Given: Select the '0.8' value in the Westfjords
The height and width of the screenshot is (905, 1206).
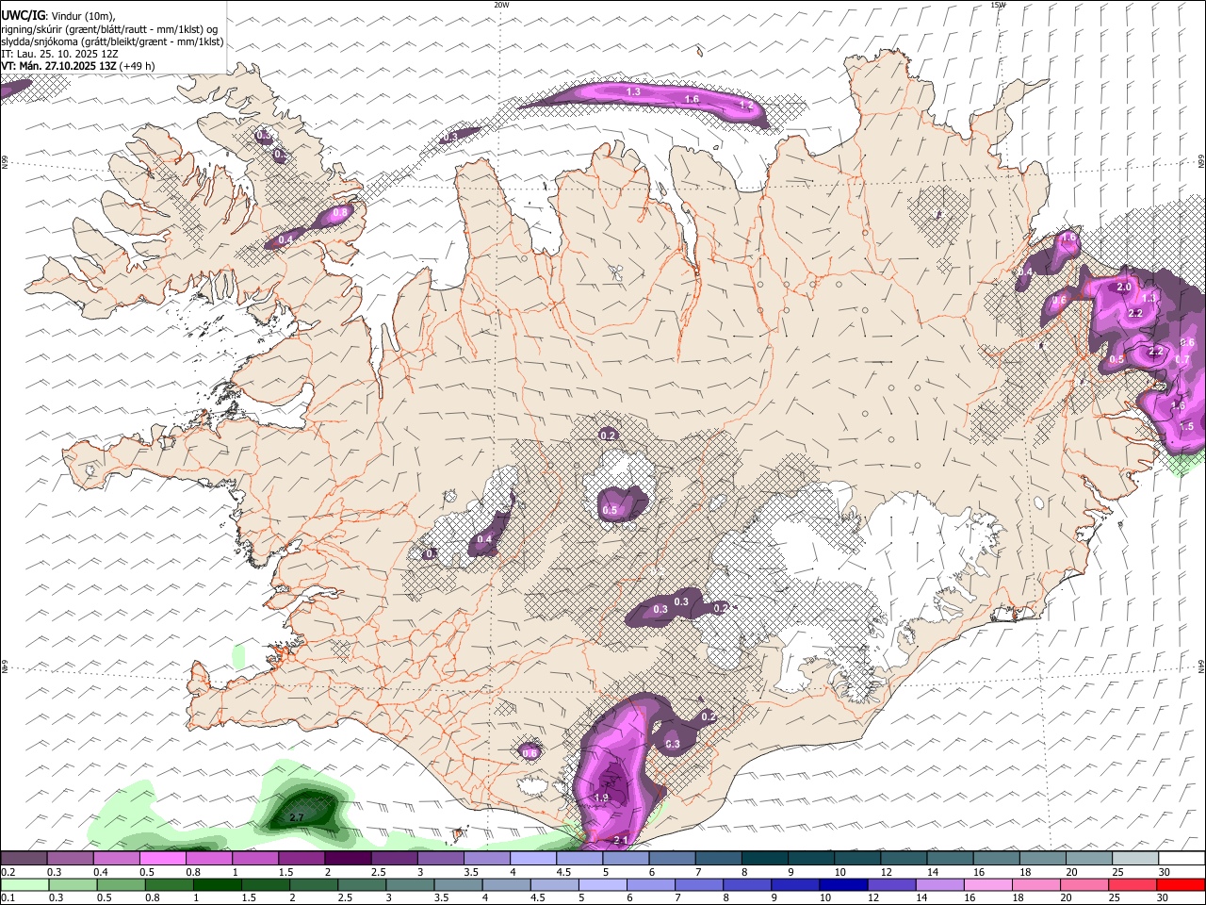Looking at the screenshot, I should pyautogui.click(x=340, y=212).
